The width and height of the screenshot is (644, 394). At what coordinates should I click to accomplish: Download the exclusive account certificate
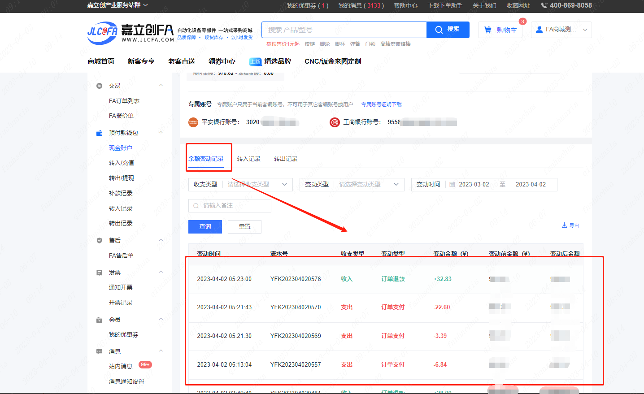point(381,104)
